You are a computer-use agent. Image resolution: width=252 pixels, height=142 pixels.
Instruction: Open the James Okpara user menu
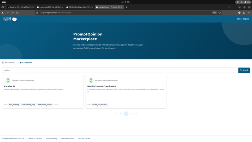tap(243, 19)
